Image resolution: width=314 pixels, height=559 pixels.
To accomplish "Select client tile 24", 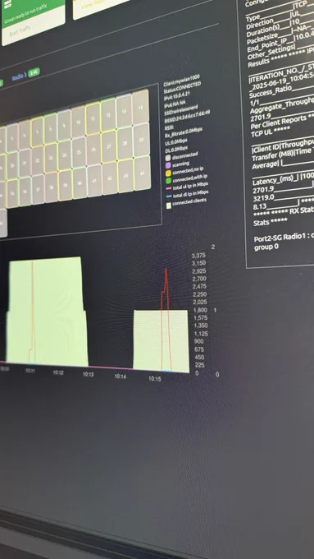I will click(x=65, y=155).
